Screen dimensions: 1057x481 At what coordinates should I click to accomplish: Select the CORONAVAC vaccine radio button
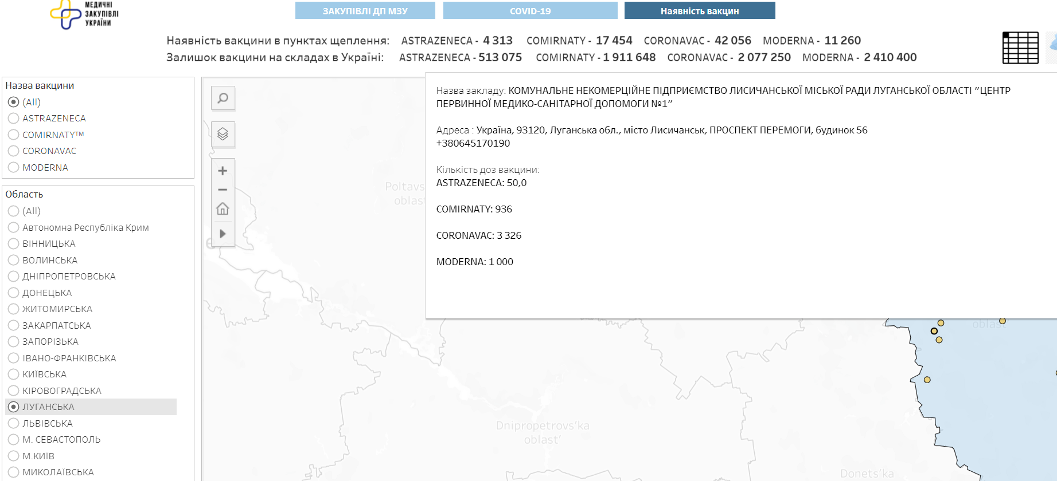click(x=14, y=151)
